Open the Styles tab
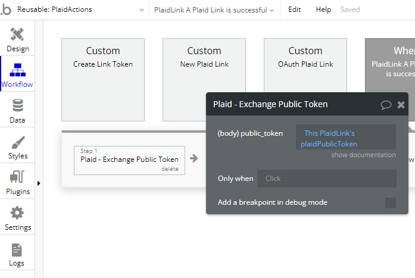This screenshot has width=415, height=278. coord(17,146)
